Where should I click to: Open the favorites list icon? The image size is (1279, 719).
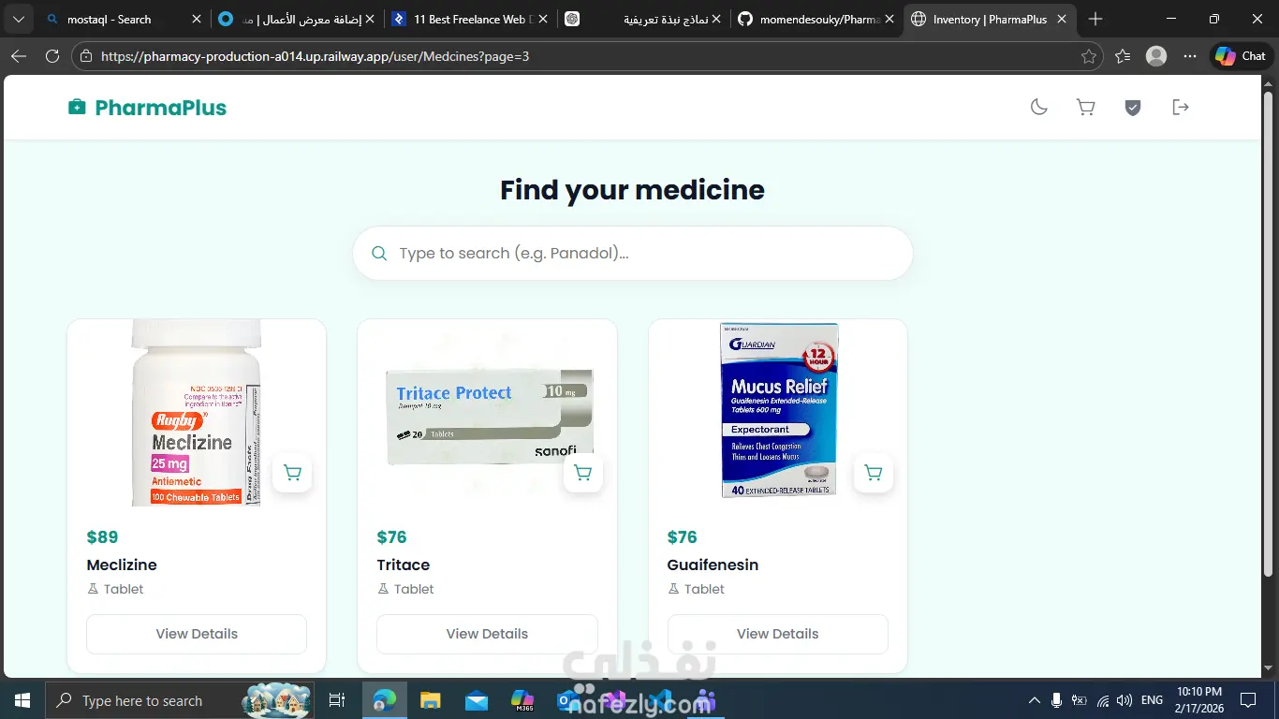(1123, 56)
